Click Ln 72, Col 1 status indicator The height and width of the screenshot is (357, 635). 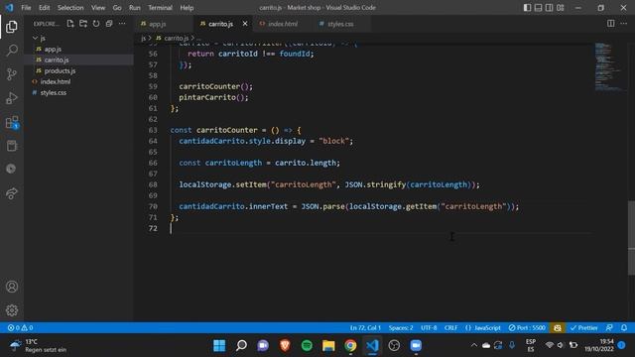click(x=365, y=328)
